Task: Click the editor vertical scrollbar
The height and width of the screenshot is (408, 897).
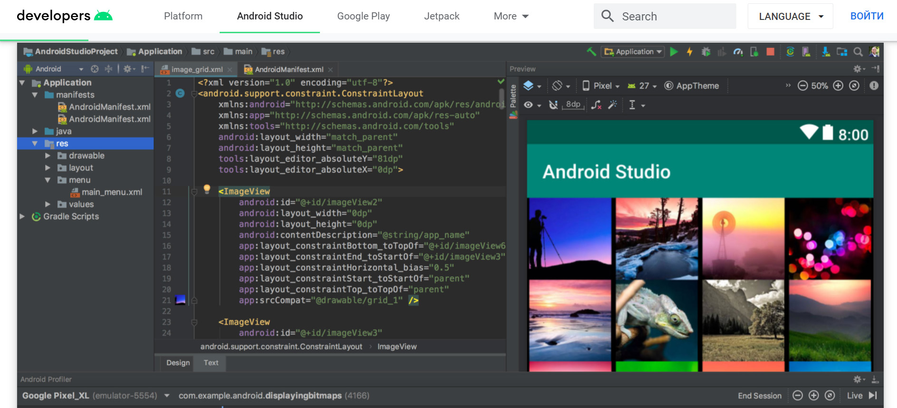Action: (x=501, y=99)
